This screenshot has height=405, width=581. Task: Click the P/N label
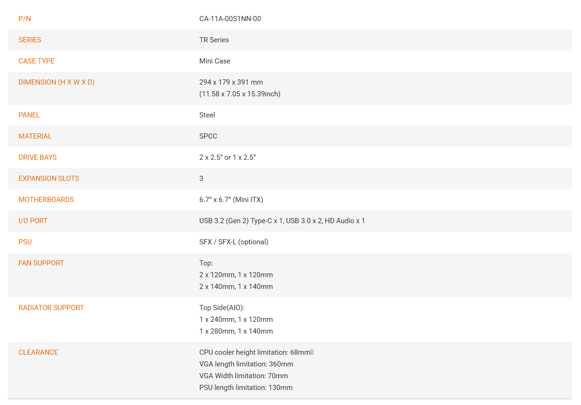[x=24, y=19]
